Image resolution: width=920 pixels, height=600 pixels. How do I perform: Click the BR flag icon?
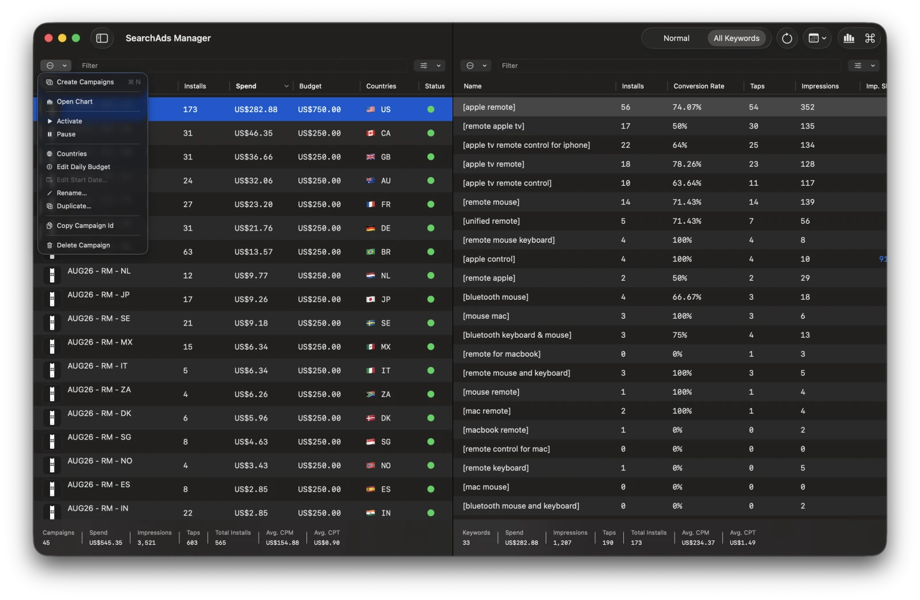click(x=371, y=252)
